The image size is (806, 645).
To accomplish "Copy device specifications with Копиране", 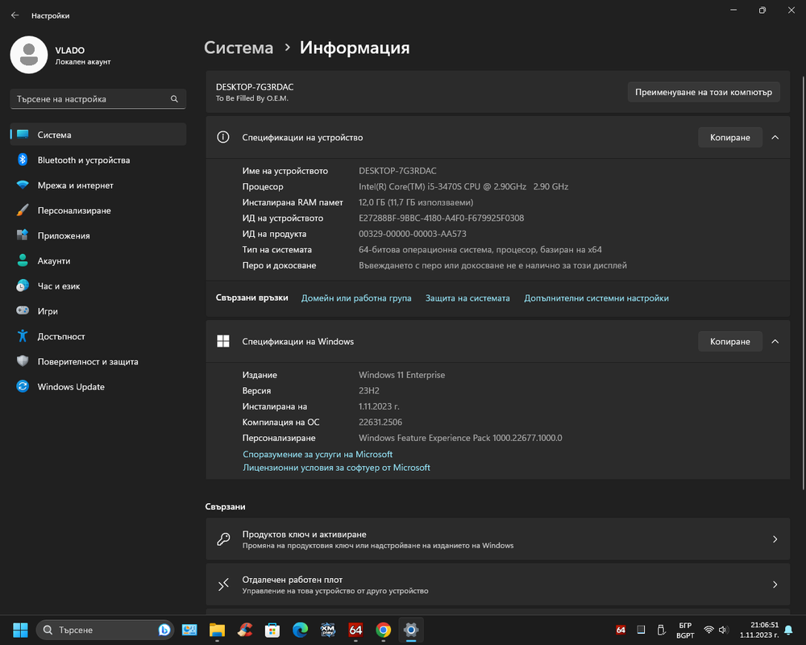I will click(x=730, y=137).
